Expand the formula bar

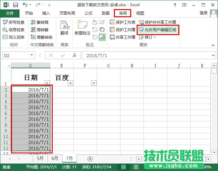click(x=213, y=55)
